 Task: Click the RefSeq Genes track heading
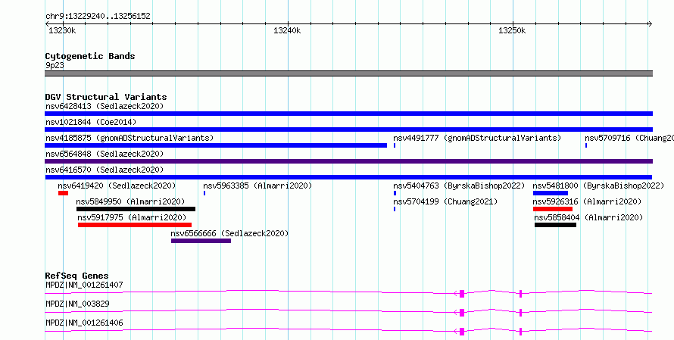click(x=77, y=276)
